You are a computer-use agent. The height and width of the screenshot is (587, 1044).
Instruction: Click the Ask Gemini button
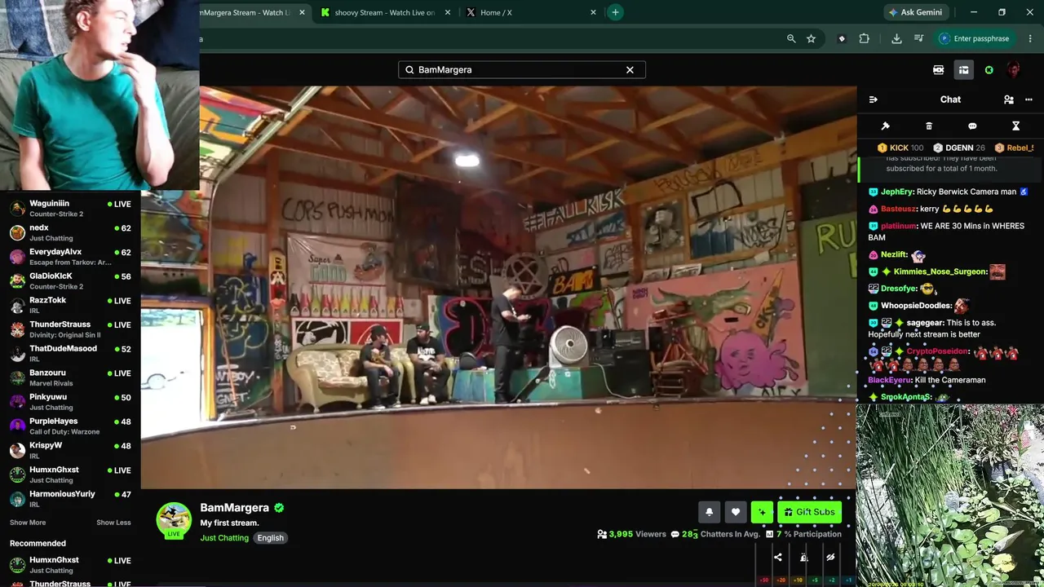click(x=917, y=12)
